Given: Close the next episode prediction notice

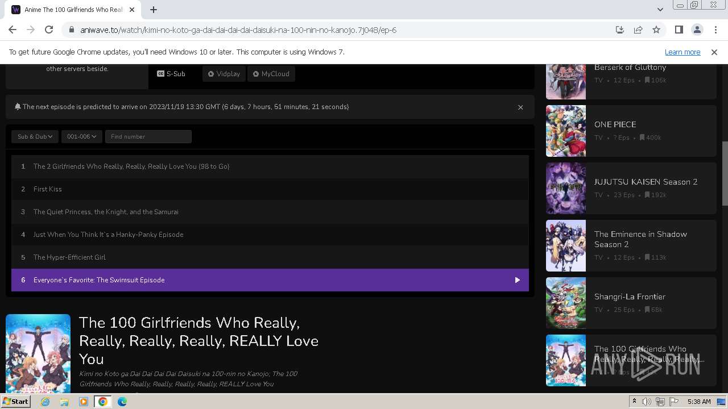Looking at the screenshot, I should pyautogui.click(x=520, y=107).
